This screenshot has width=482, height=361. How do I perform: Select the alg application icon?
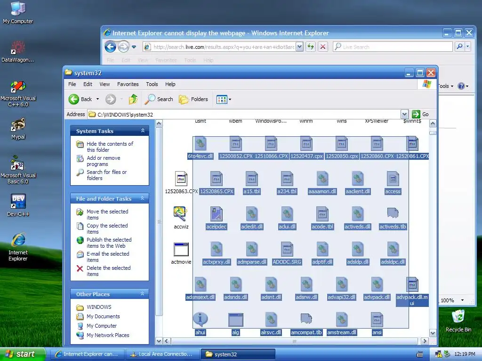236,320
